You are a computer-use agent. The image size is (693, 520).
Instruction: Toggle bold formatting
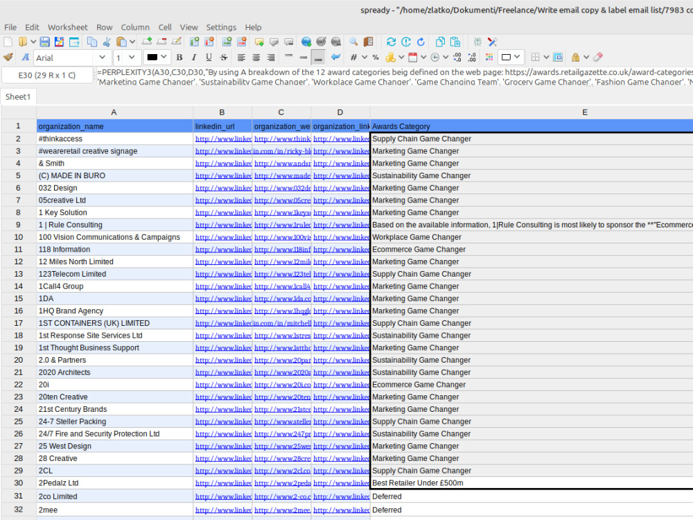(x=179, y=56)
